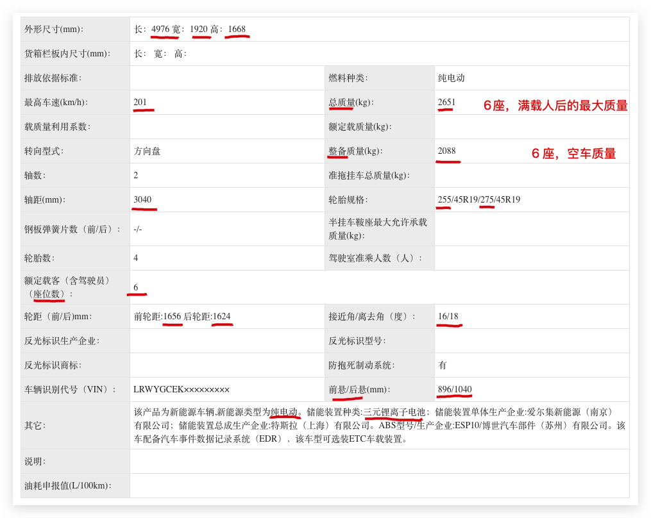Select the axle count value 2
This screenshot has height=518, width=651.
click(136, 175)
